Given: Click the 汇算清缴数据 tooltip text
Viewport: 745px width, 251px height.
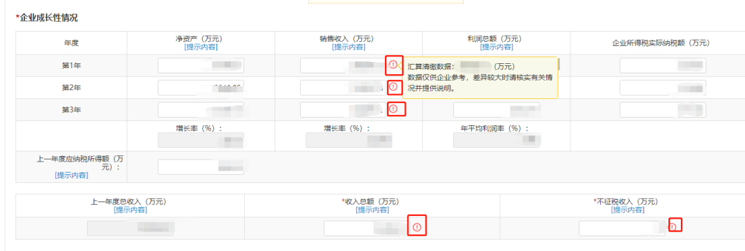Looking at the screenshot, I should click(480, 77).
